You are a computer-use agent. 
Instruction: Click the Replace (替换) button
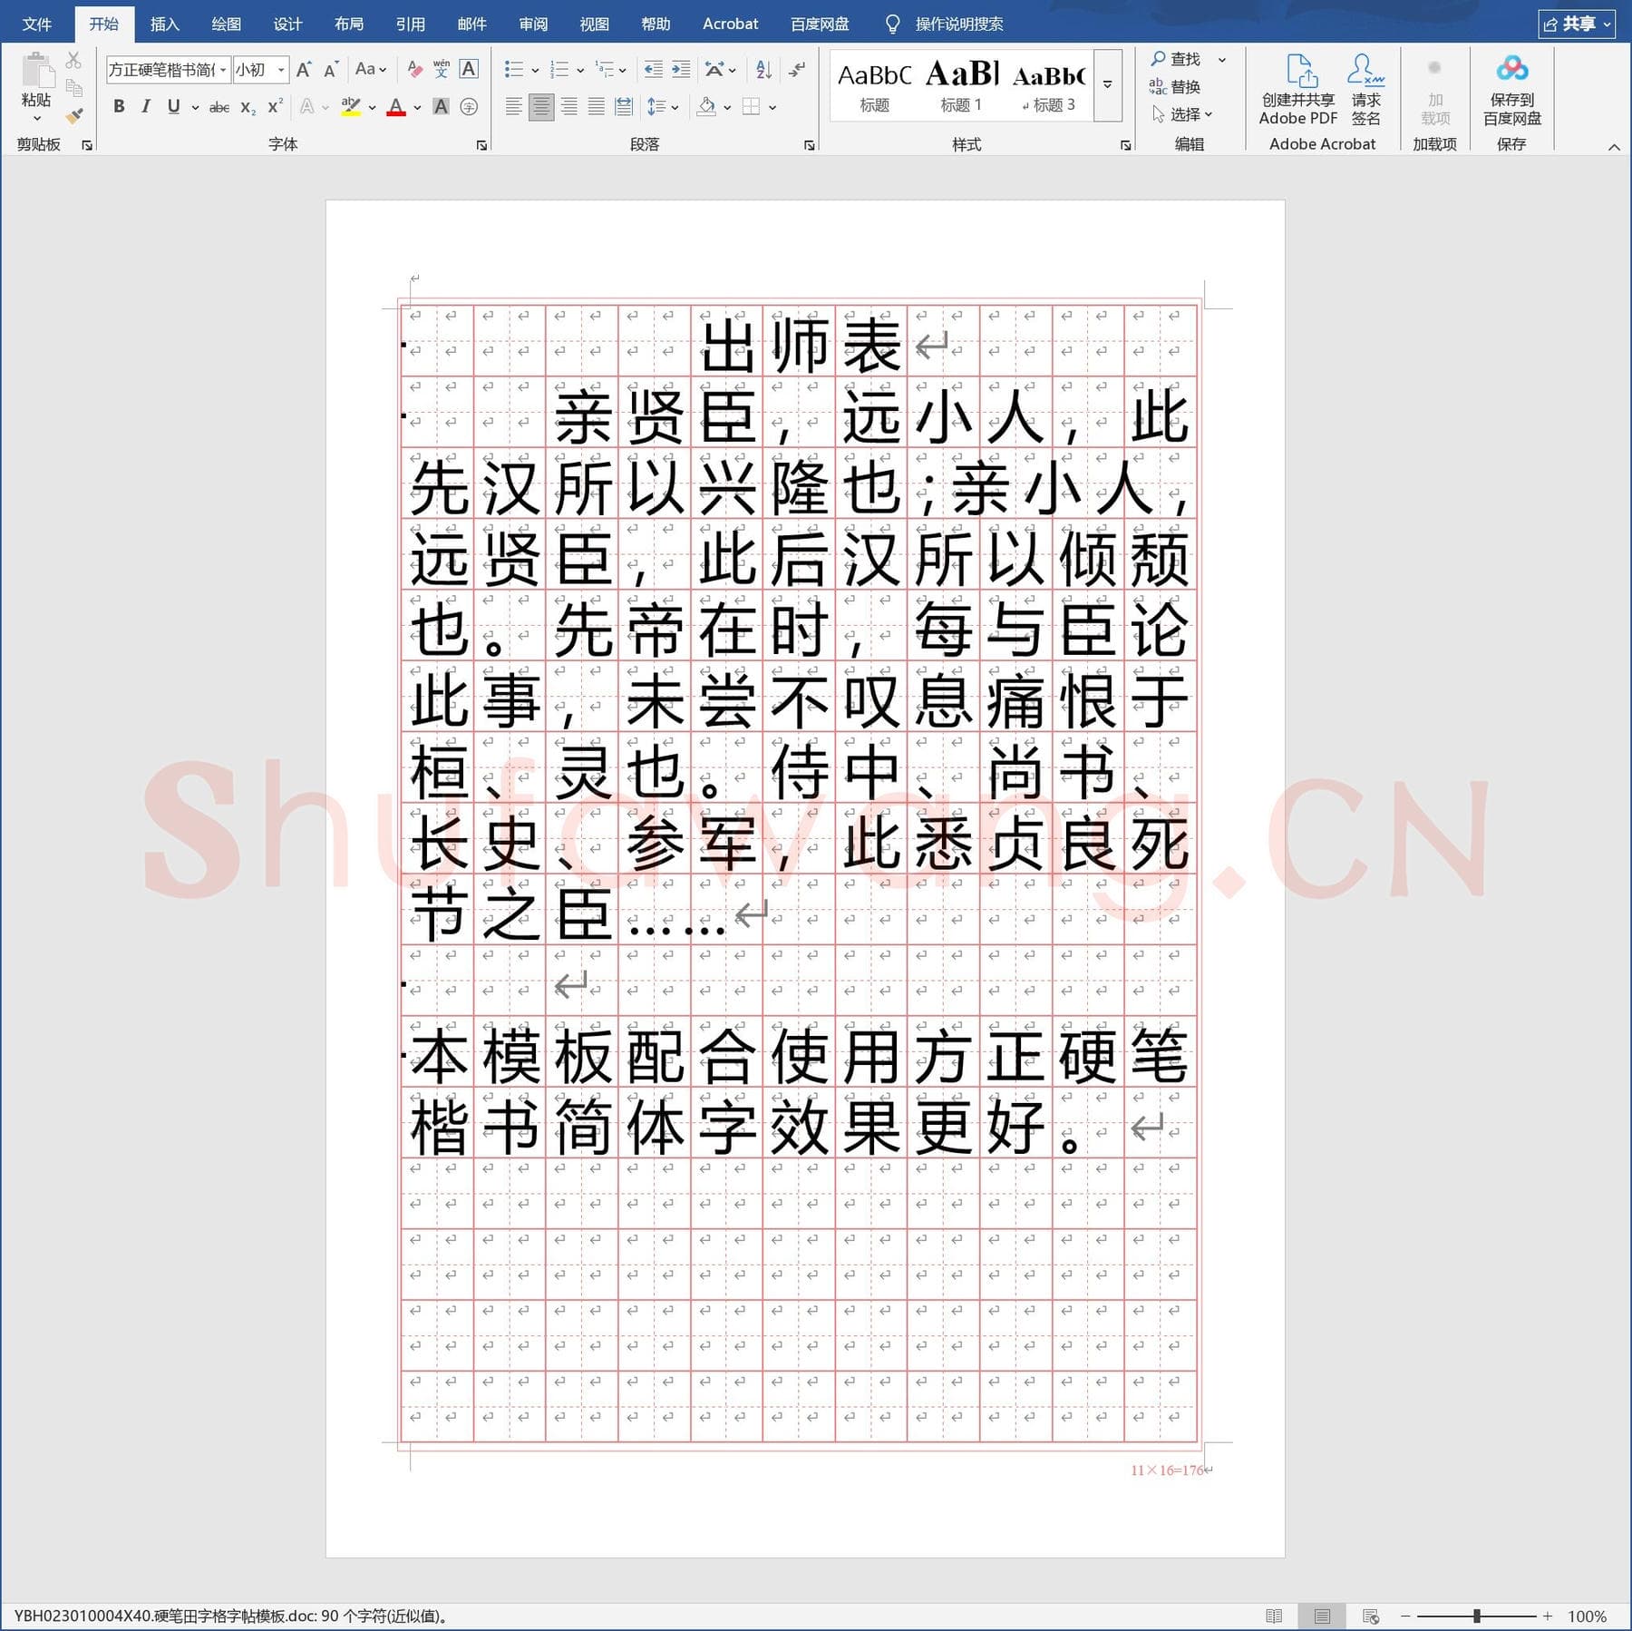[1175, 86]
